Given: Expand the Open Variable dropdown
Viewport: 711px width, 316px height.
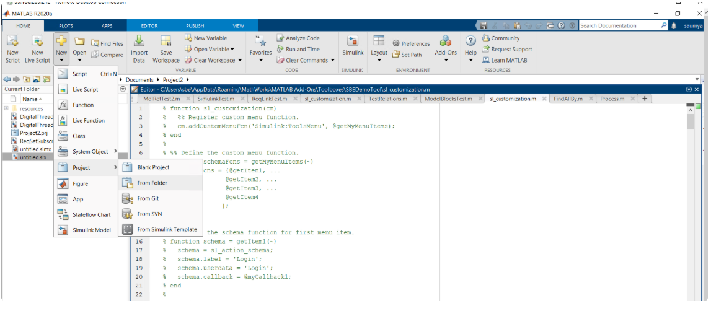Looking at the screenshot, I should click(232, 50).
